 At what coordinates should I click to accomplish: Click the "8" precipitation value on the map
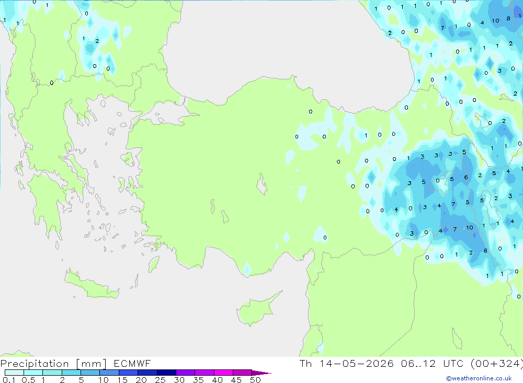[x=508, y=19]
